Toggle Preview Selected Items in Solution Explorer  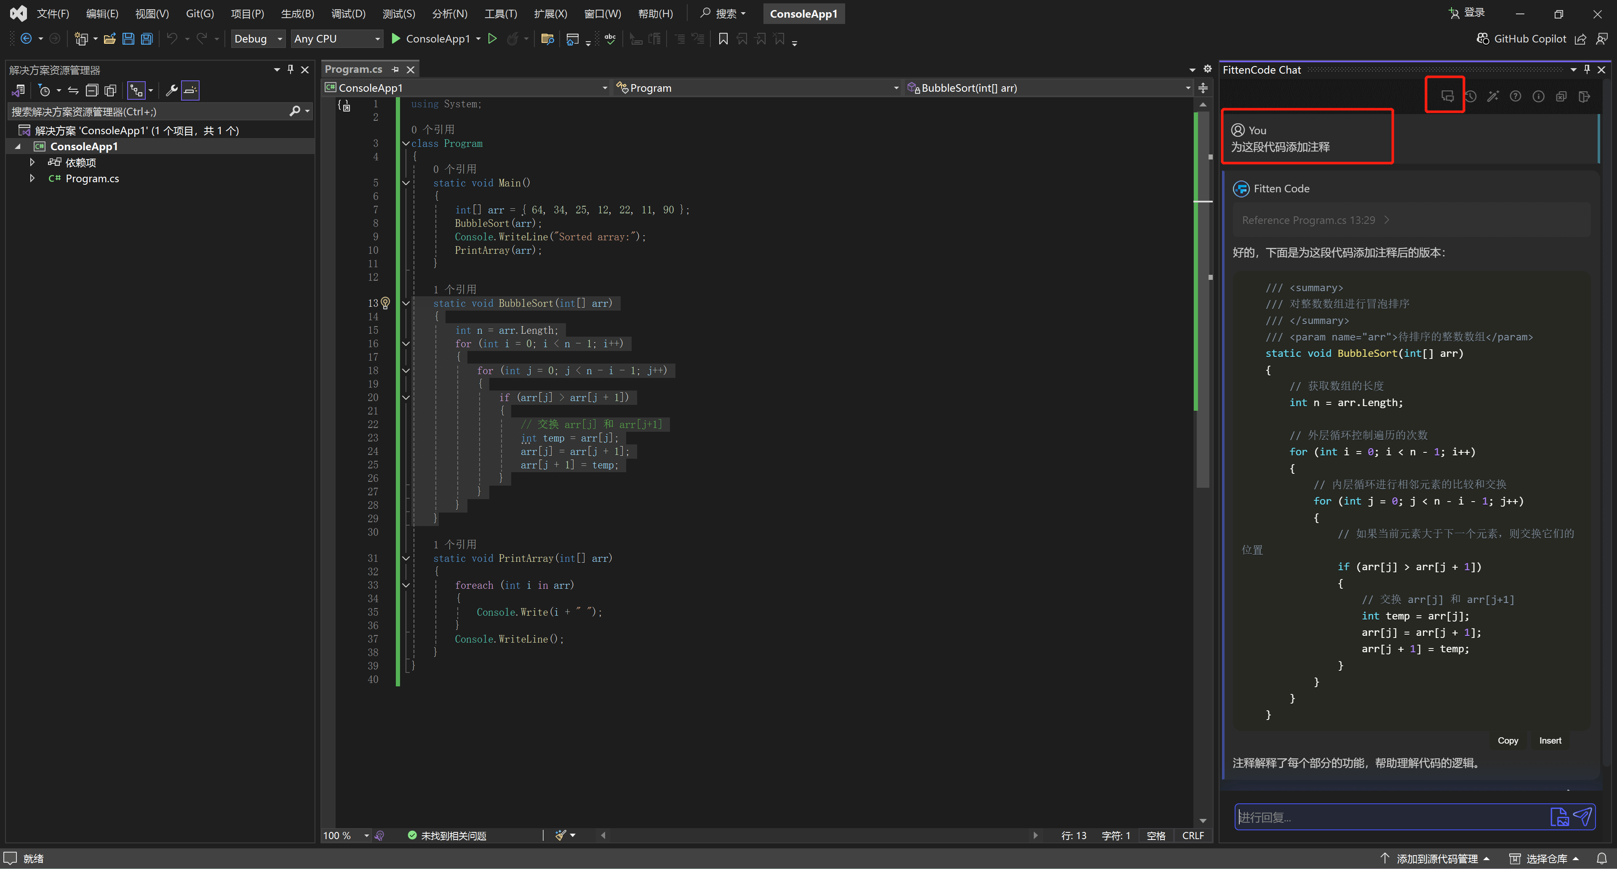[x=190, y=90]
